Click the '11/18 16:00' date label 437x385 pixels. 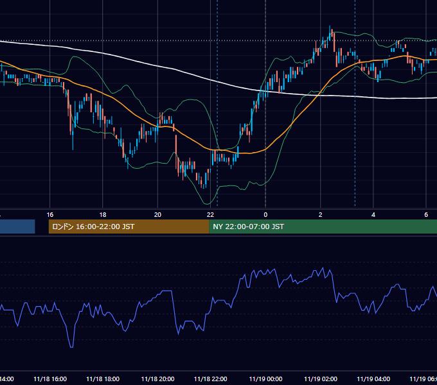coord(50,379)
